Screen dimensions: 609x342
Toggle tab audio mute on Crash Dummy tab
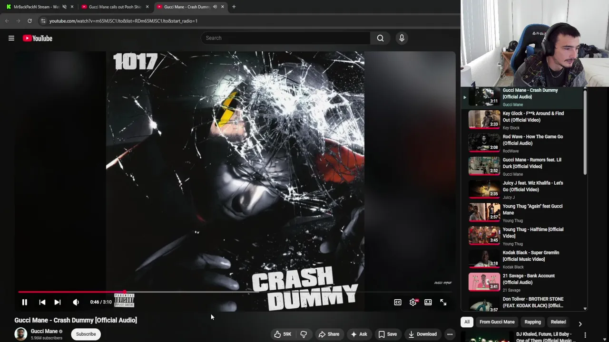[215, 7]
